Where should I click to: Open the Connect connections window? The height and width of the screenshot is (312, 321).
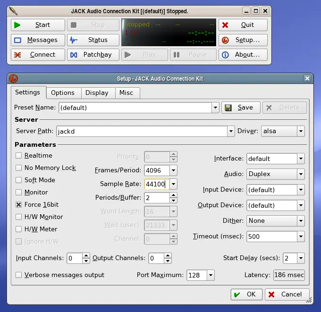tap(37, 55)
